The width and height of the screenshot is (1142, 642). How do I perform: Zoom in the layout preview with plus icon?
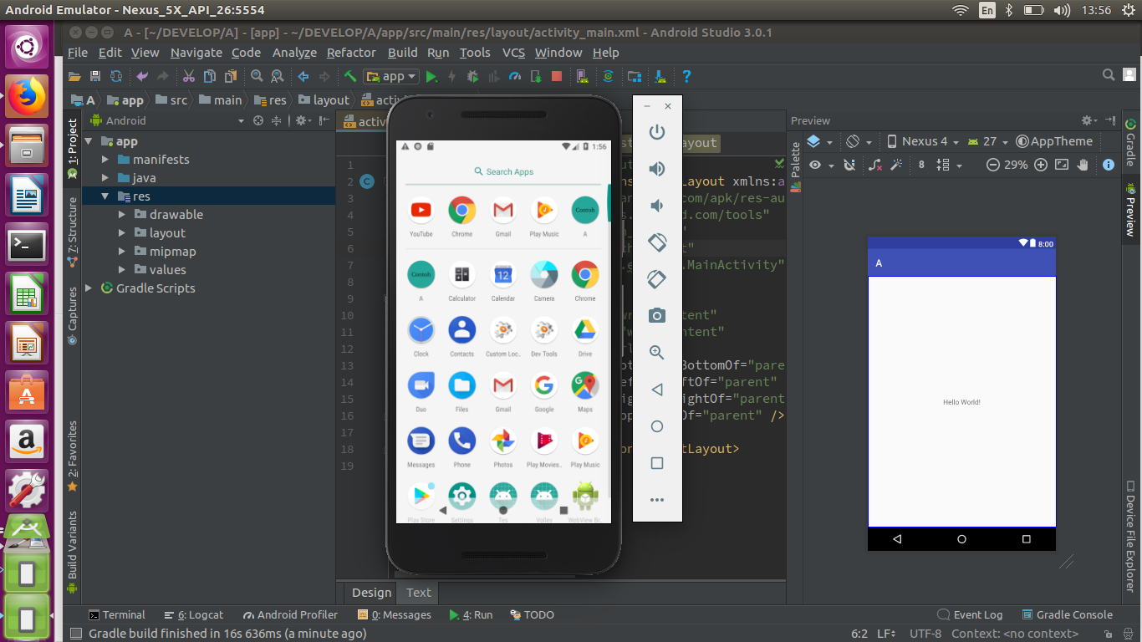coord(1041,165)
